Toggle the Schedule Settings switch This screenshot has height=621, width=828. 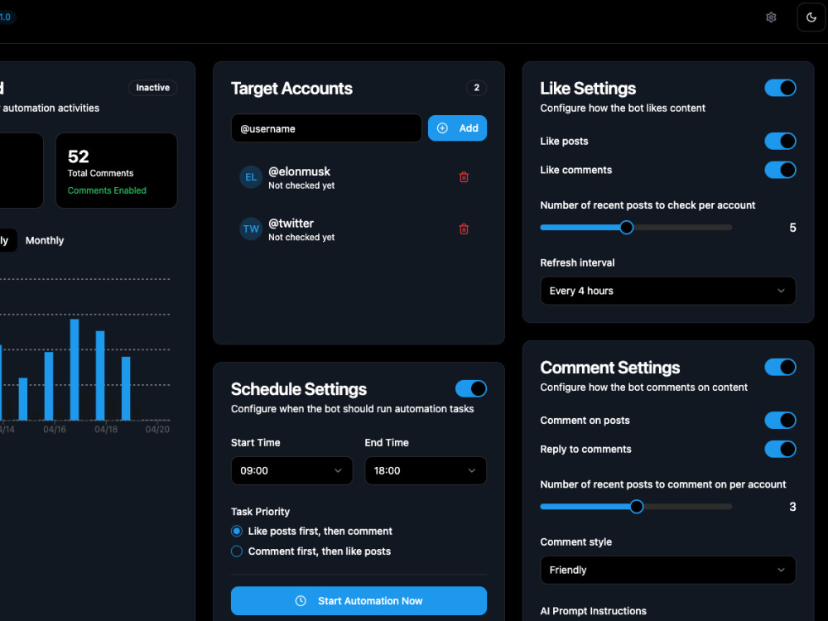coord(471,388)
